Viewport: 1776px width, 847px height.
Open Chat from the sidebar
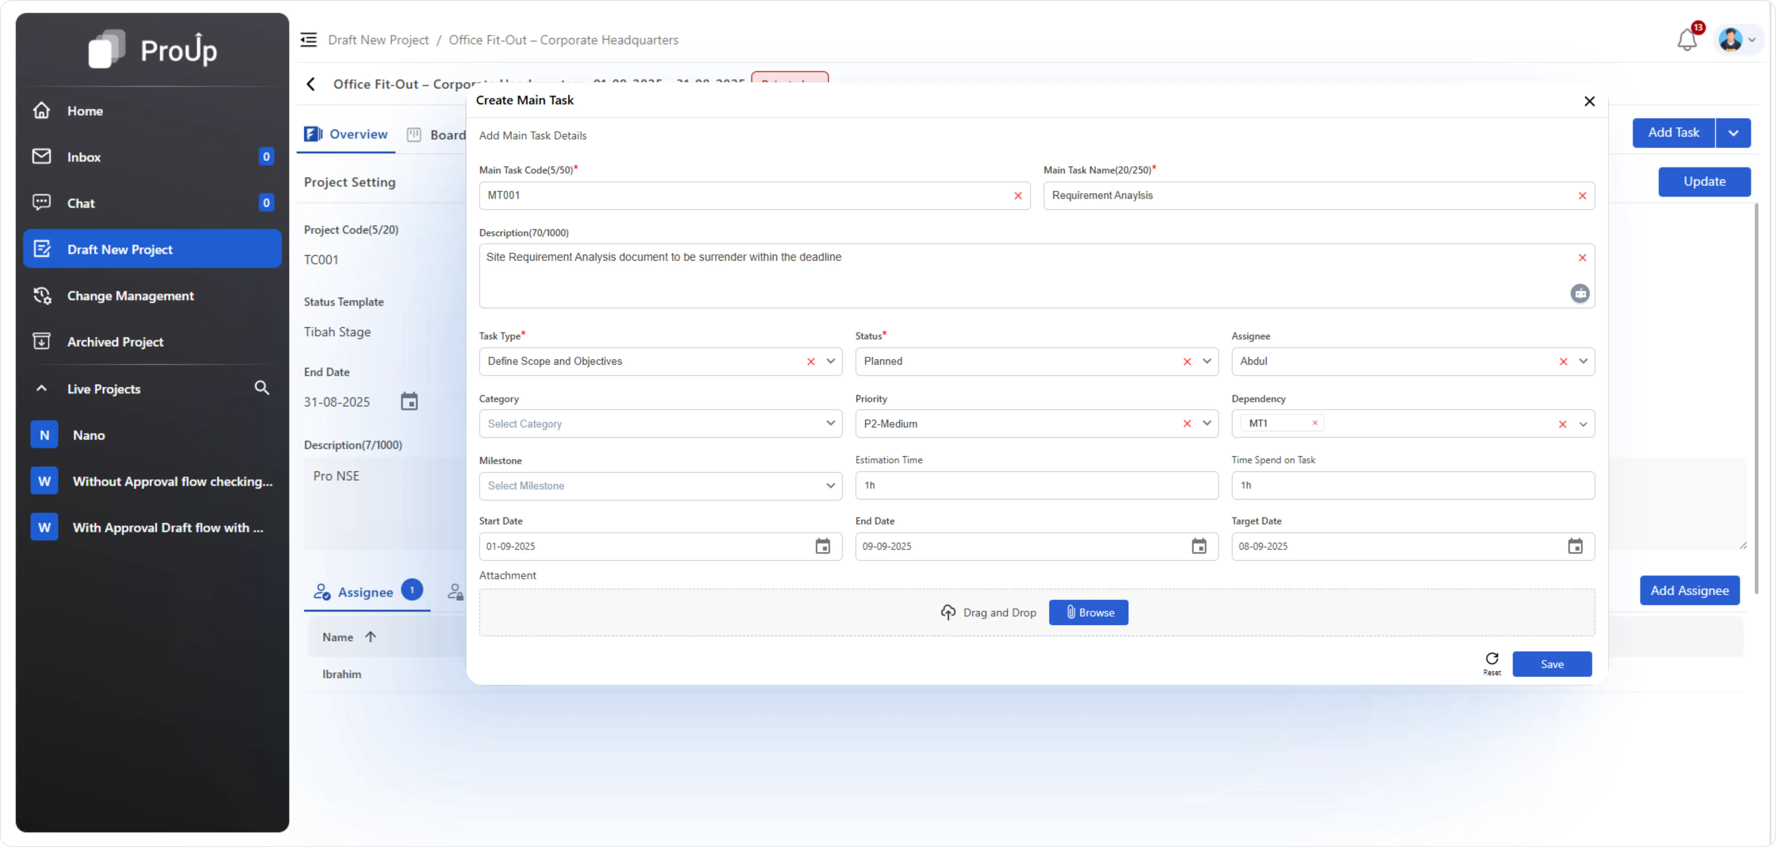click(x=81, y=203)
